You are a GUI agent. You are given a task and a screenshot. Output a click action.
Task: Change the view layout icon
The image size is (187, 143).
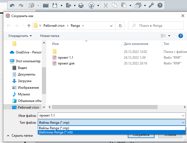pos(163,36)
